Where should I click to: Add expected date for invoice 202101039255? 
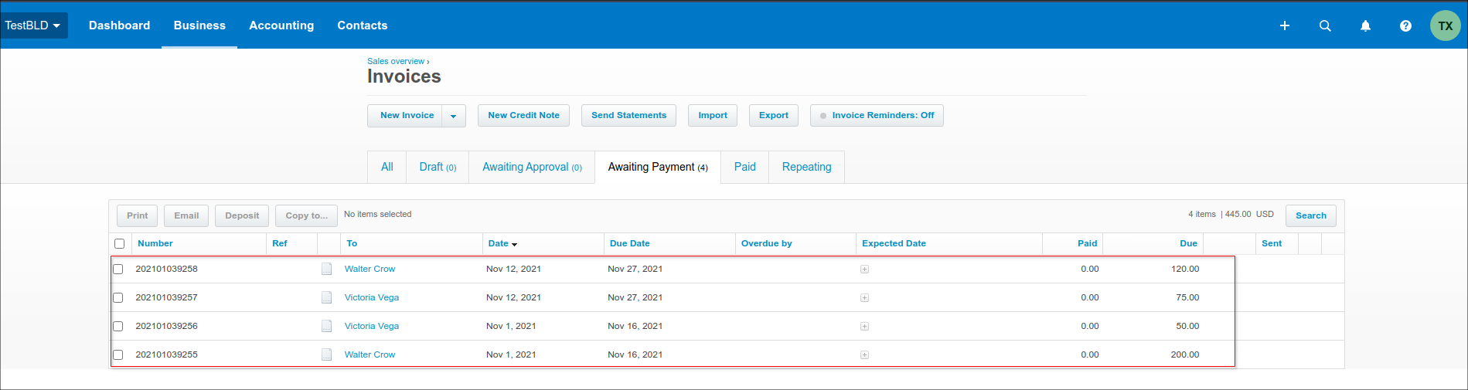[864, 355]
